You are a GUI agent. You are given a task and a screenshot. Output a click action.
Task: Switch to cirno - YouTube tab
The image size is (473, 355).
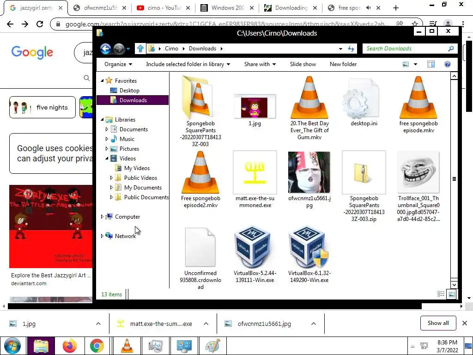(163, 8)
